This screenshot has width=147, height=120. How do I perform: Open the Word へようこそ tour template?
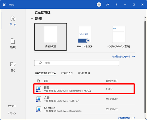point(85,37)
